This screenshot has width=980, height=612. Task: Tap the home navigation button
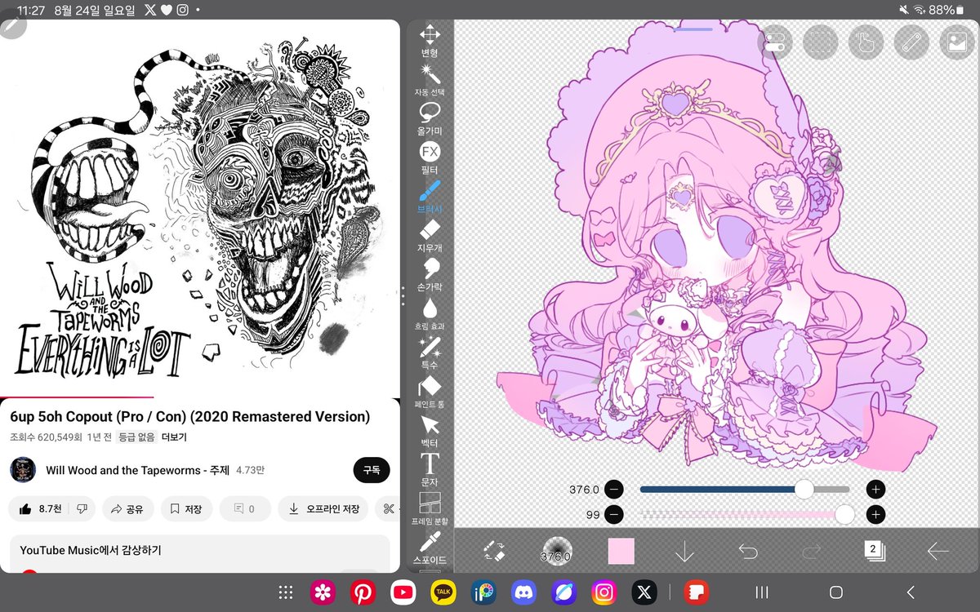point(835,592)
